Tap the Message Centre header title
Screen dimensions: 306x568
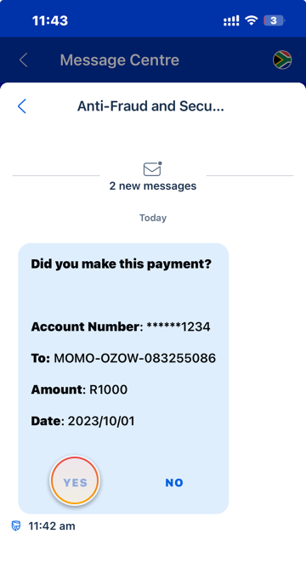point(120,60)
